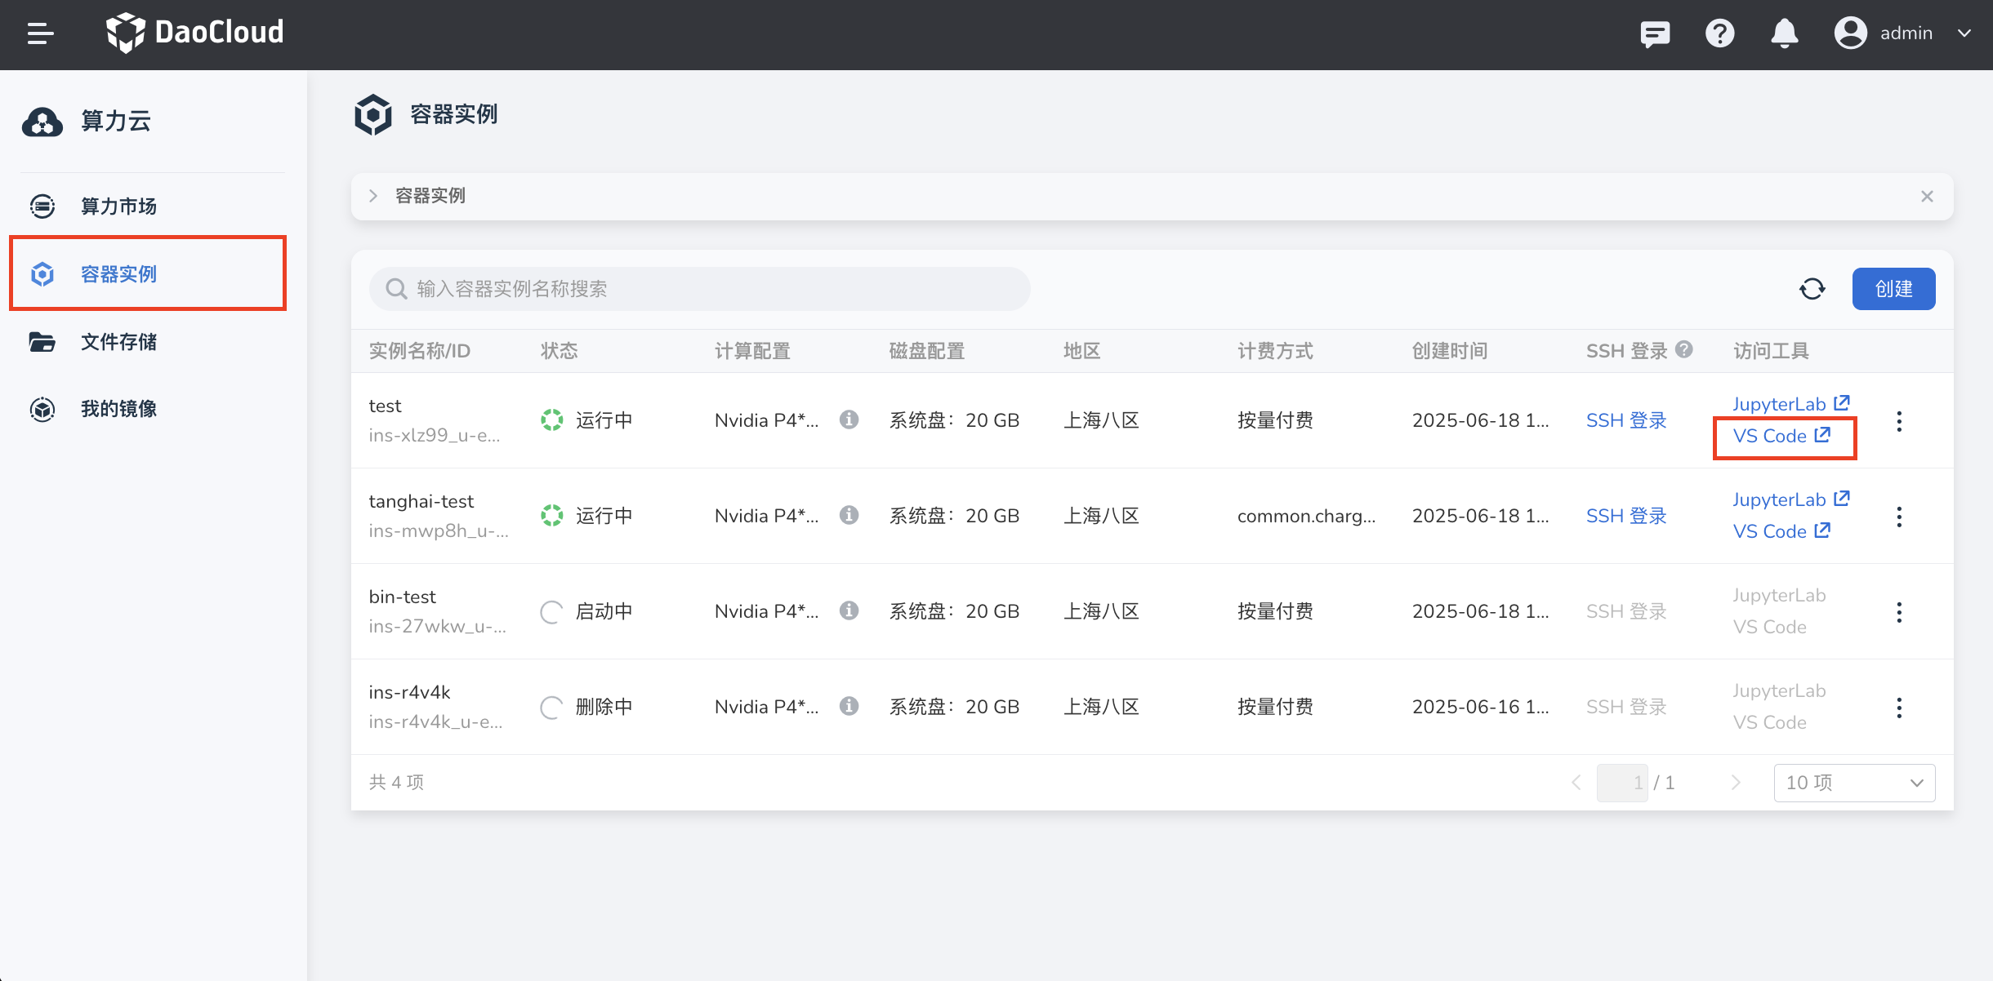This screenshot has width=1993, height=981.
Task: Click the SSH 登录 help tooltip icon
Action: pos(1684,350)
